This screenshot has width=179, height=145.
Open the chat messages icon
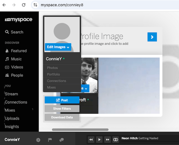(61, 140)
